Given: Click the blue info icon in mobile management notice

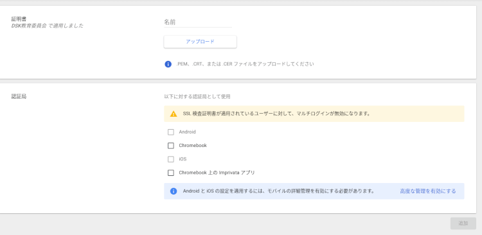Looking at the screenshot, I should point(174,191).
